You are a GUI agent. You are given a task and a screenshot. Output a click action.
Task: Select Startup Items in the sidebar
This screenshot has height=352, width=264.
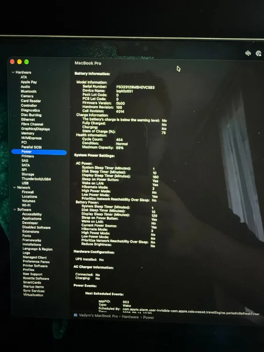click(33, 287)
